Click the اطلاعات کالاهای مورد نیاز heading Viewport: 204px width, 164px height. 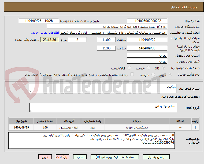pos(180,97)
